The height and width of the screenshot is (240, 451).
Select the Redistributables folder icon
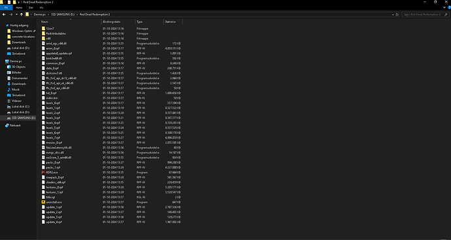(43, 33)
